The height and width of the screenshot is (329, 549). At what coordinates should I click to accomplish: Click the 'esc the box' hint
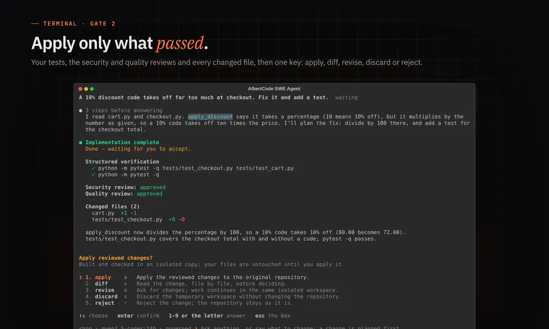(273, 316)
